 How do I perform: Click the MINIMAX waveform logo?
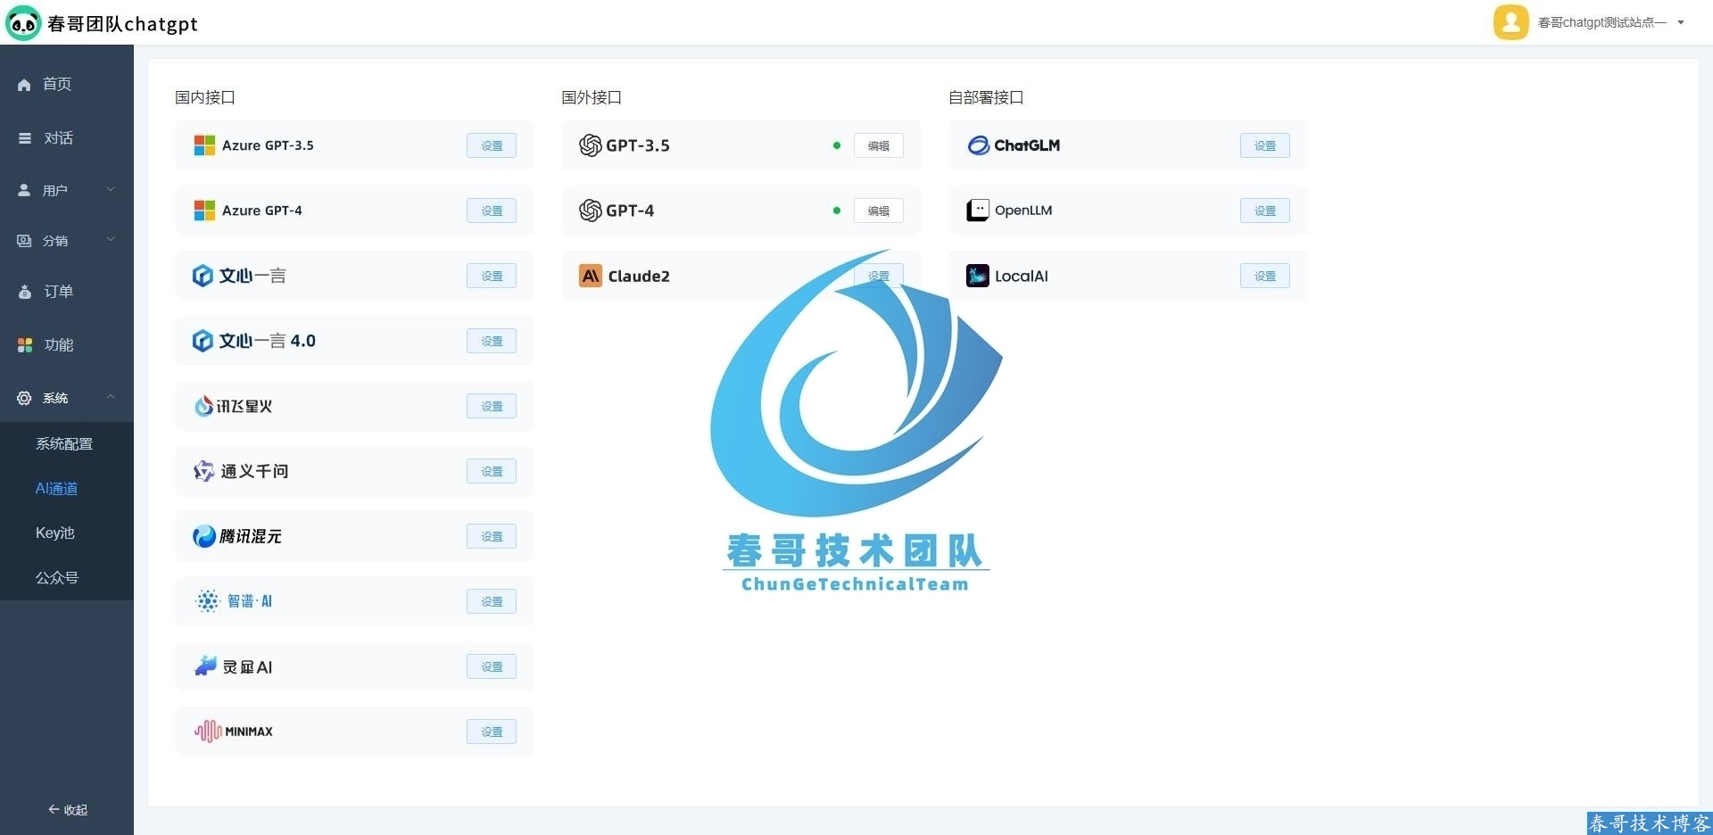[x=208, y=732]
